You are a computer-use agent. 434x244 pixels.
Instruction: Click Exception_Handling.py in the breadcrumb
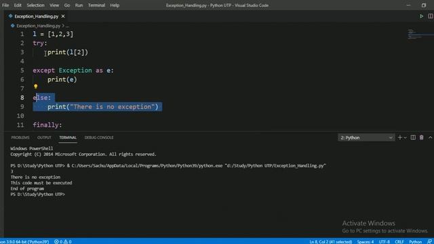tap(38, 26)
